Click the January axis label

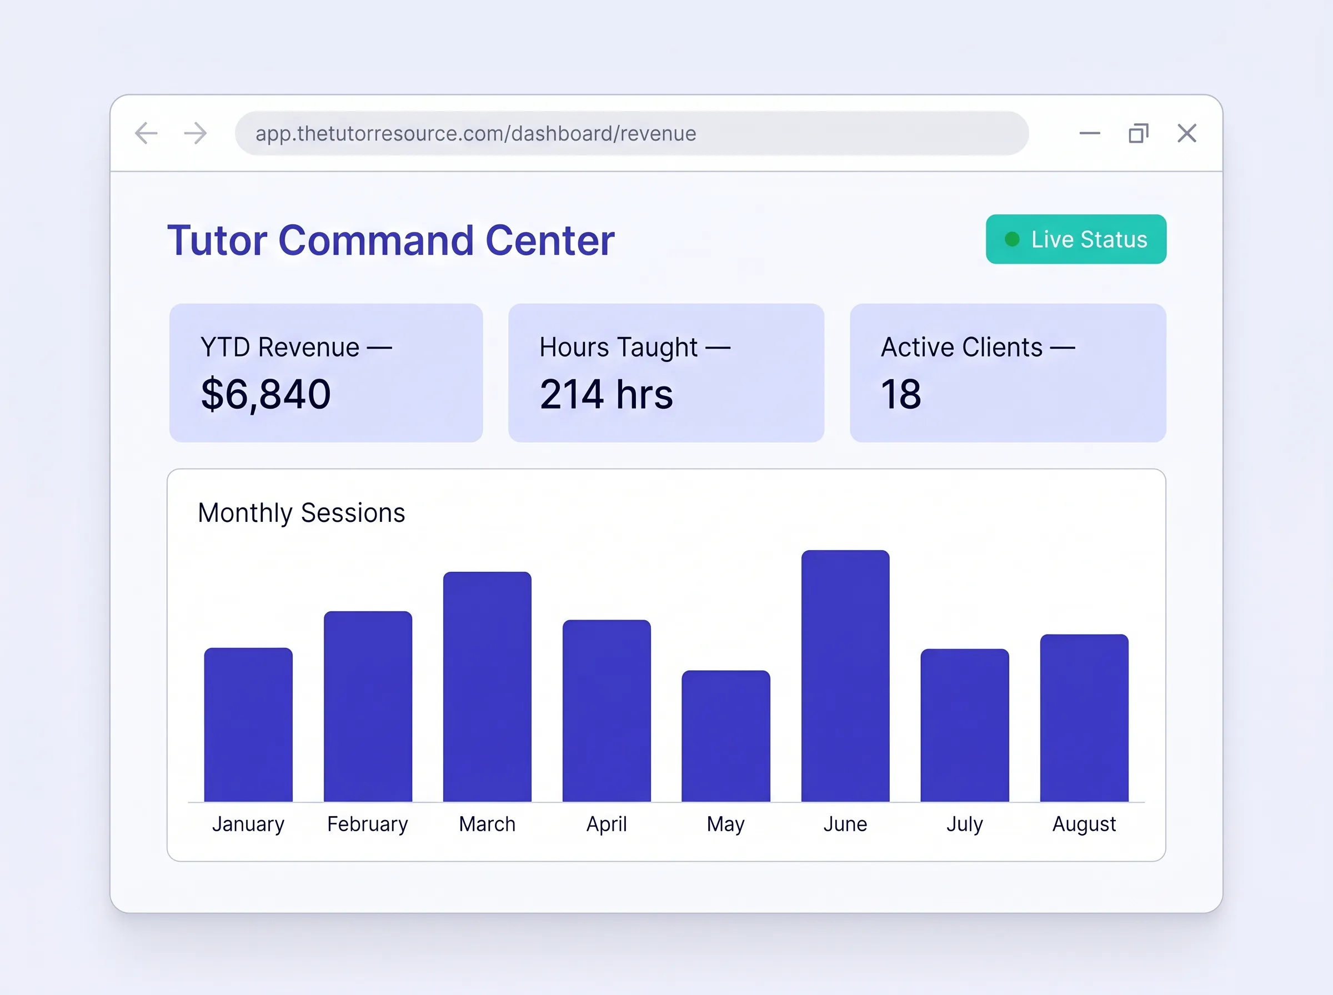tap(248, 824)
